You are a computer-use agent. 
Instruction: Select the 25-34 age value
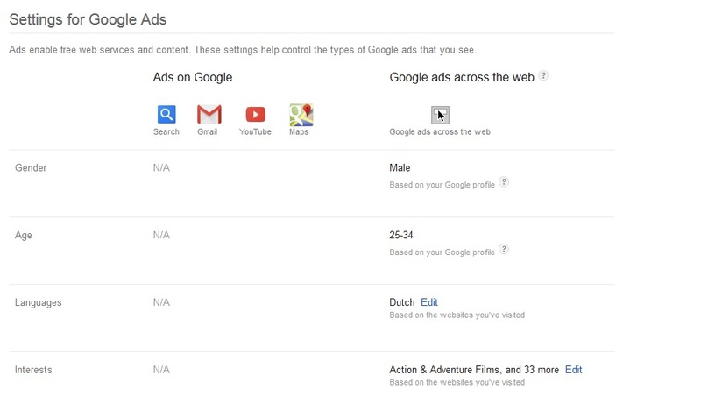click(401, 235)
